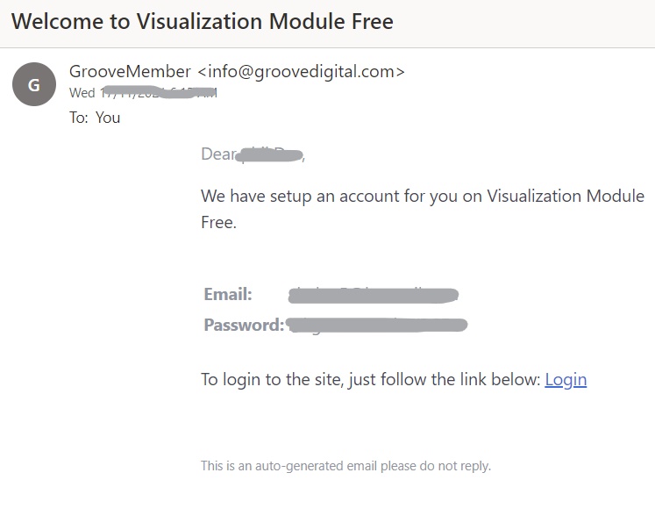Select the redacted email address value
Screen dimensions: 655x530
tap(374, 295)
